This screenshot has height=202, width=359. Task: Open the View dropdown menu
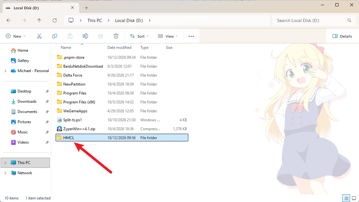click(x=168, y=36)
